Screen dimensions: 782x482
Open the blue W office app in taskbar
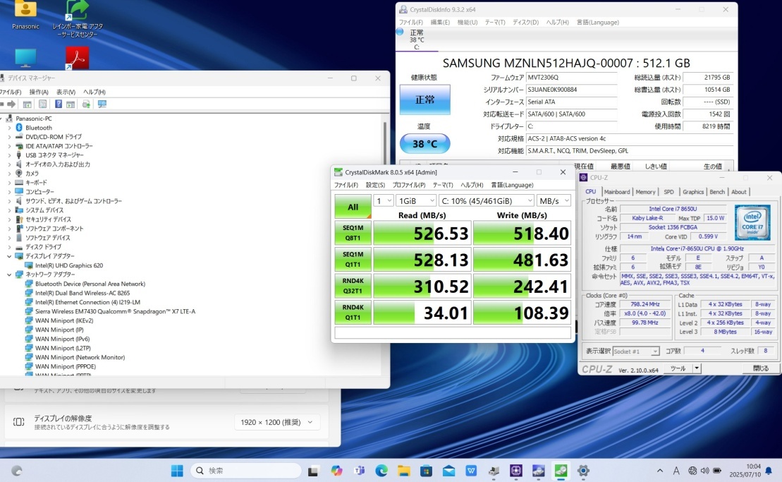(471, 471)
